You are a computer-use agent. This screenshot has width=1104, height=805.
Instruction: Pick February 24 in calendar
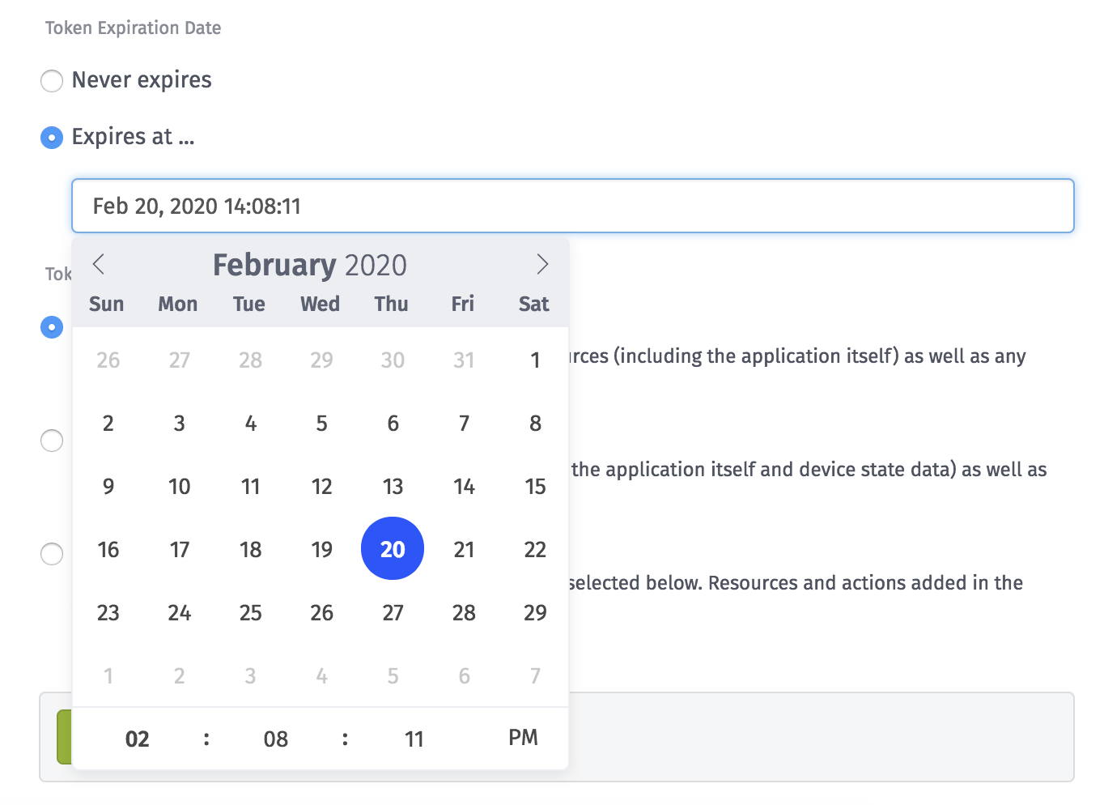pos(179,612)
